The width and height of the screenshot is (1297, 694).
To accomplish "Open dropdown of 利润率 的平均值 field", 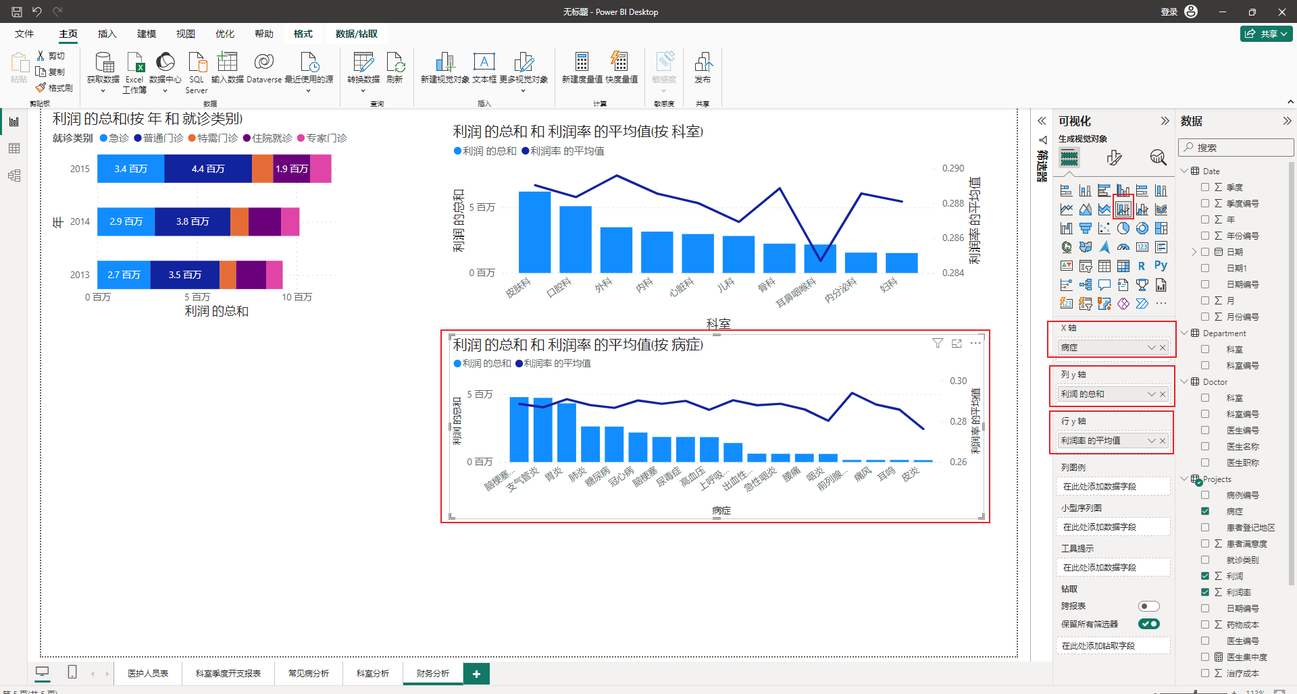I will (1151, 441).
